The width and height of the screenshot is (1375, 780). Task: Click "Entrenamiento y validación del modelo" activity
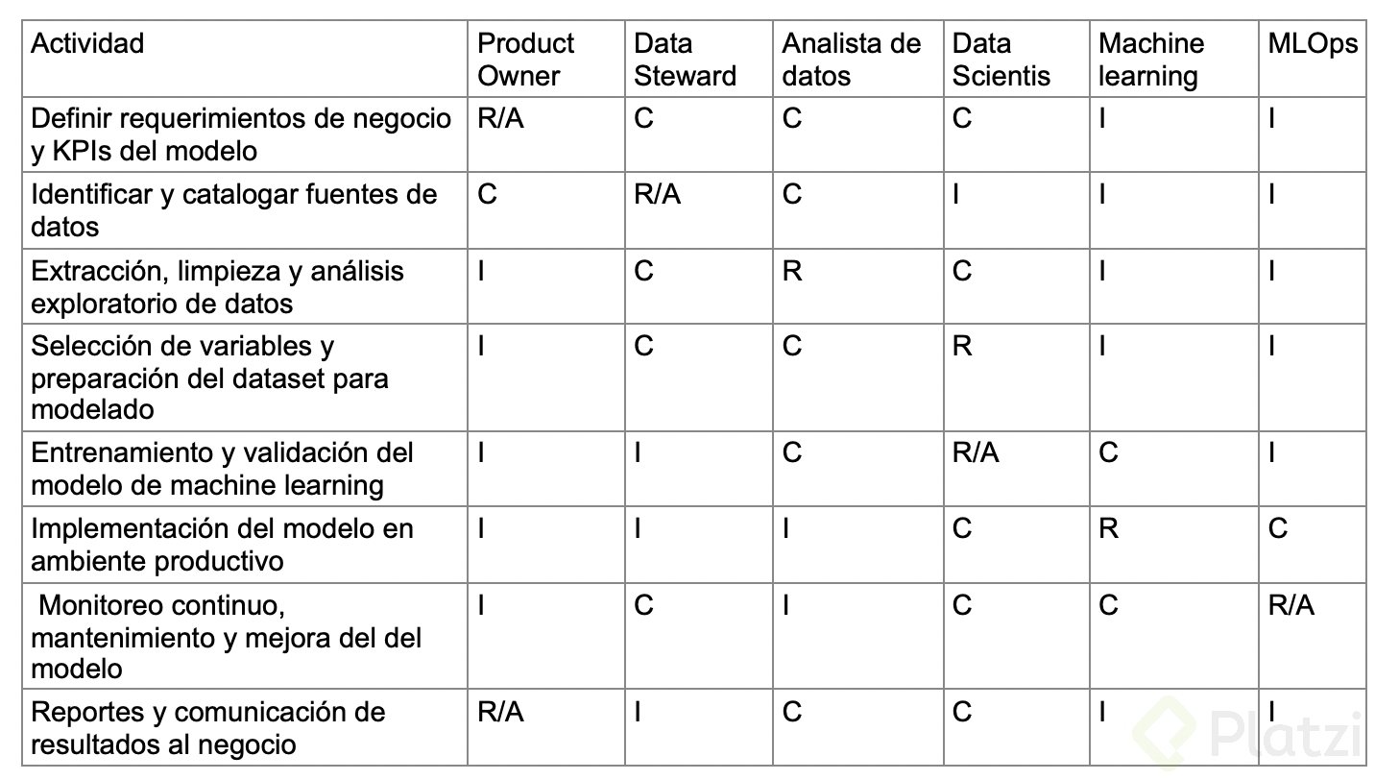tap(222, 468)
